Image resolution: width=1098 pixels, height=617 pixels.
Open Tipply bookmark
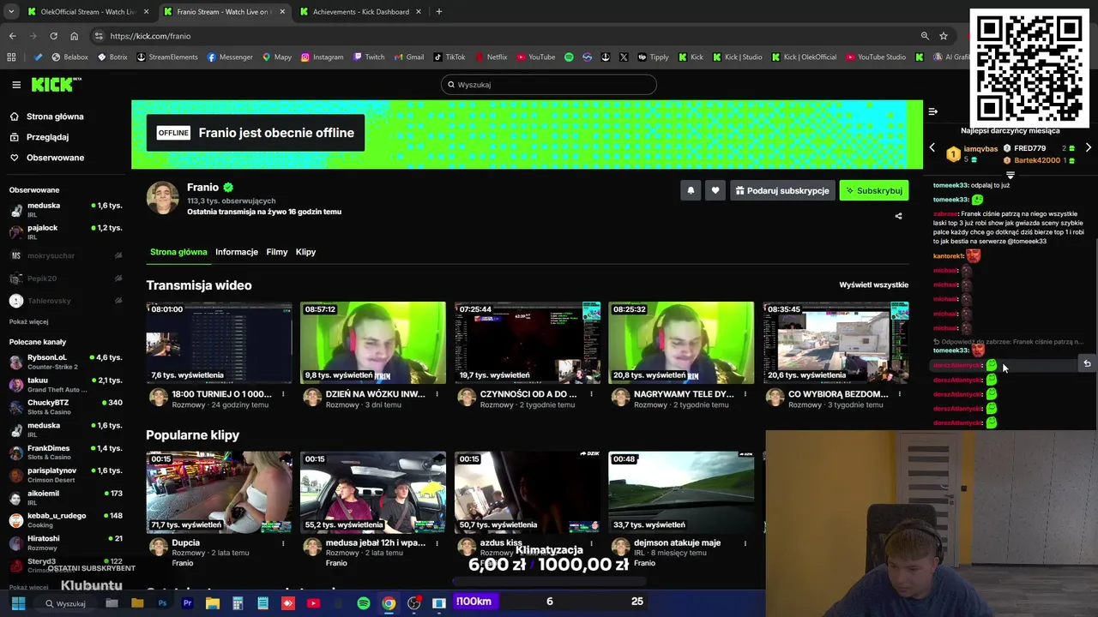[653, 57]
